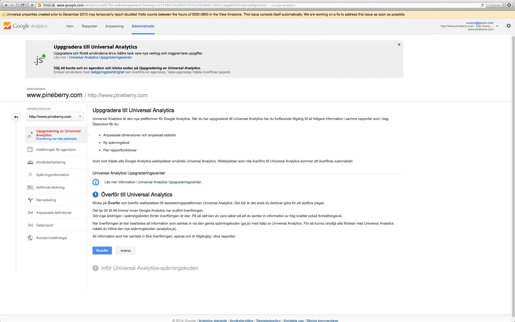Open Sekretesspolicy footer link
The width and height of the screenshot is (515, 322).
[x=268, y=320]
